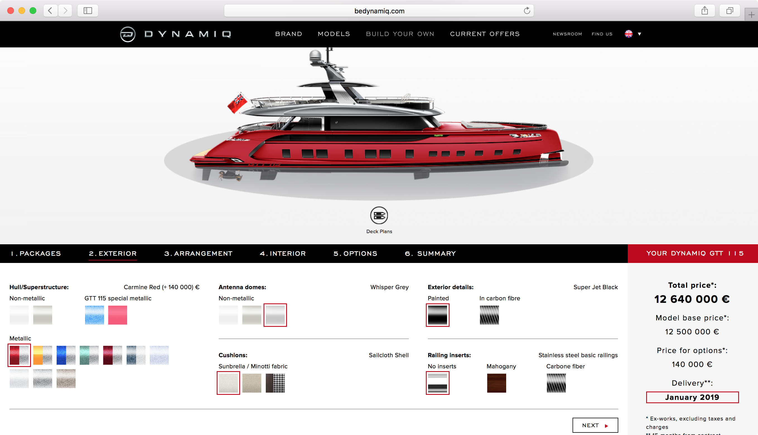This screenshot has height=435, width=758.
Task: Click the Dynamiq circular logo
Action: pyautogui.click(x=127, y=34)
